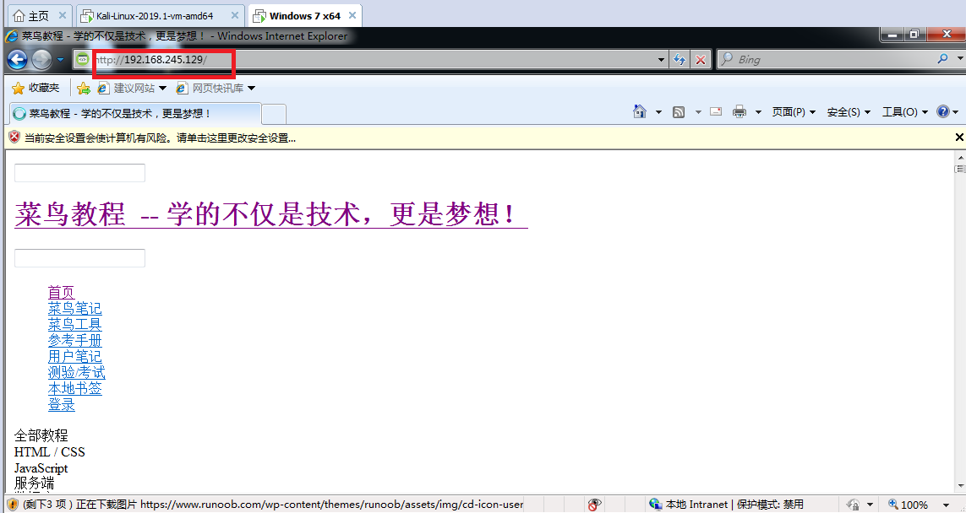Click the red shield icon on information bar
Viewport: 966px width, 513px height.
coord(14,138)
